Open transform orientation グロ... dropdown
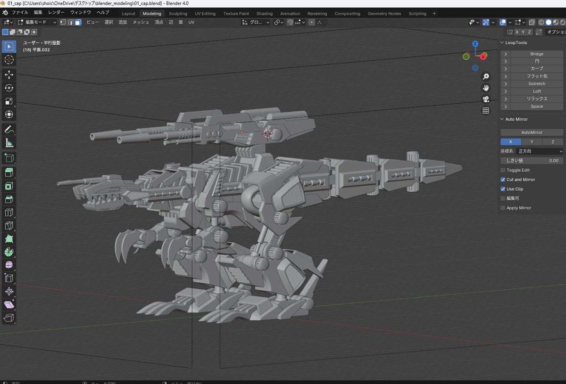 [256, 22]
